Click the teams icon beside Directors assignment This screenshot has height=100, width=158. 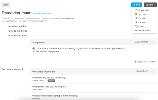[x=34, y=48]
